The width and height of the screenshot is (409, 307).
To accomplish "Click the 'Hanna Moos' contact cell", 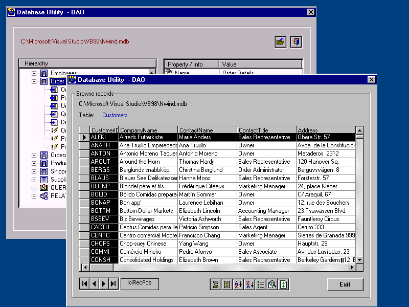I will pos(208,178).
